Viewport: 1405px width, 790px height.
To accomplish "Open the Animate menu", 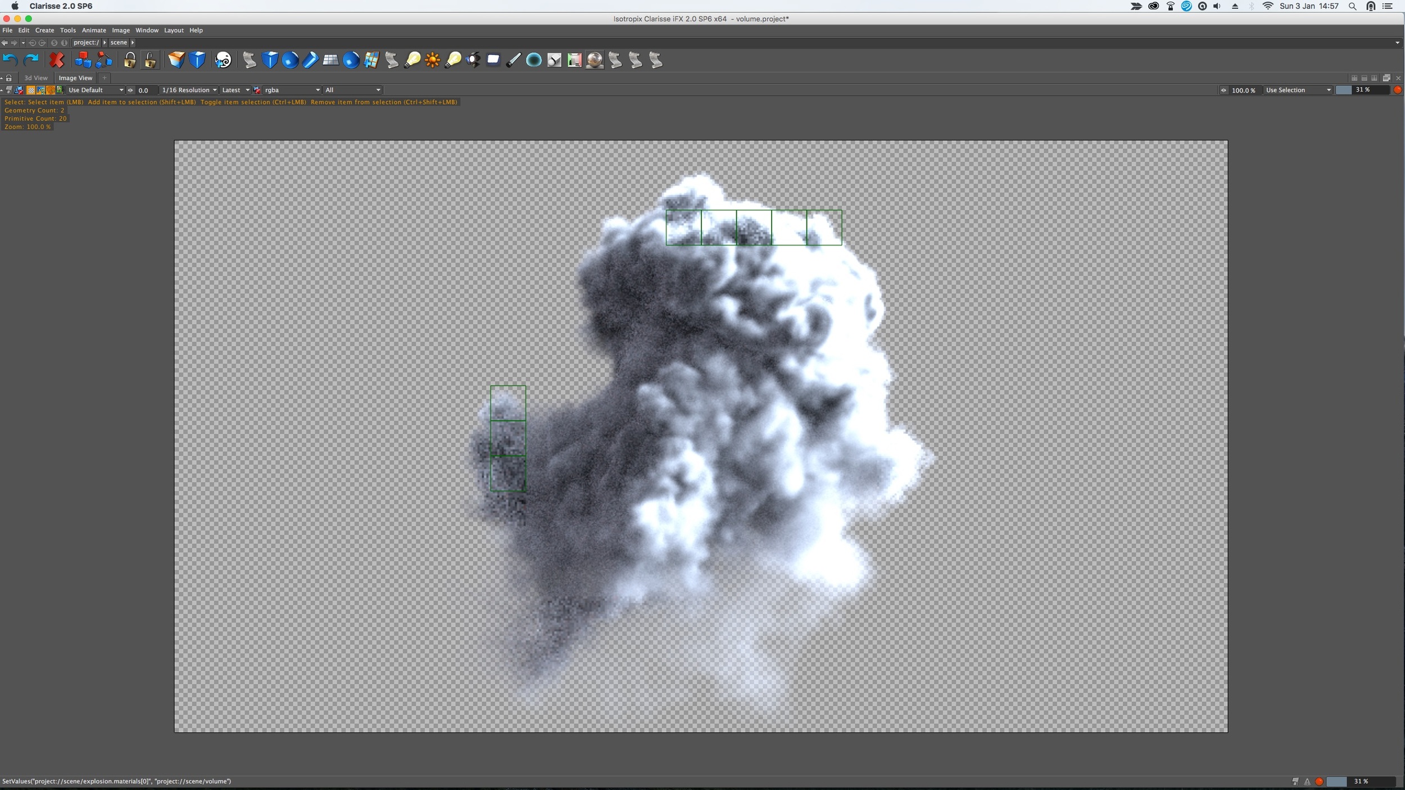I will [x=93, y=30].
